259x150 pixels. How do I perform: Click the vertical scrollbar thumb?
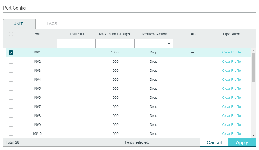point(253,67)
